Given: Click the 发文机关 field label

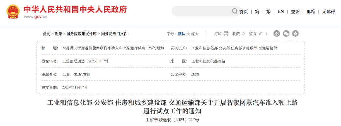Looking at the screenshot, I should [x=179, y=48].
